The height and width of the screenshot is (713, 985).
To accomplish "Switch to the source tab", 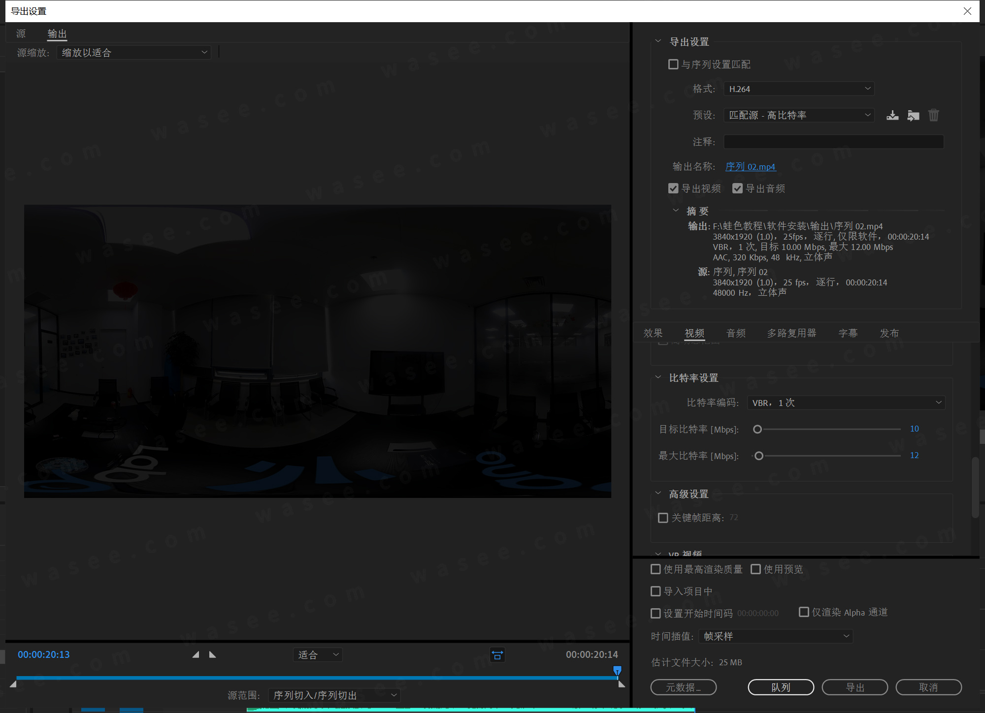I will coord(21,33).
